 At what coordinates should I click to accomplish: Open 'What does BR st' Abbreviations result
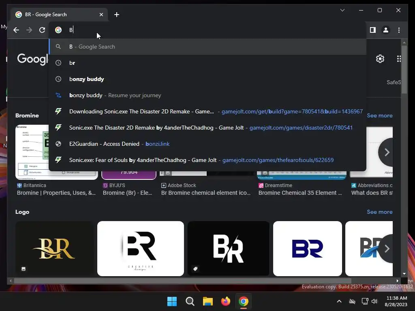tap(372, 193)
